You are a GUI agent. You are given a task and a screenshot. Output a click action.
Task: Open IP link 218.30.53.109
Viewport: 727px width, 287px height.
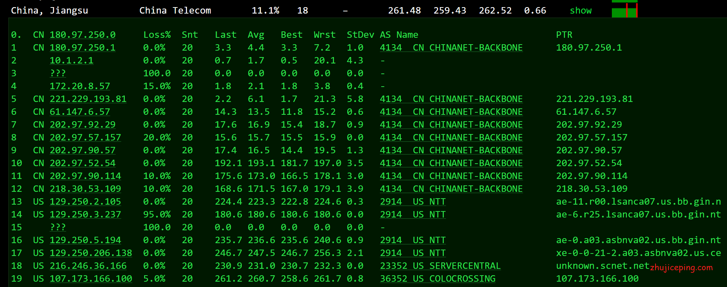pos(85,189)
